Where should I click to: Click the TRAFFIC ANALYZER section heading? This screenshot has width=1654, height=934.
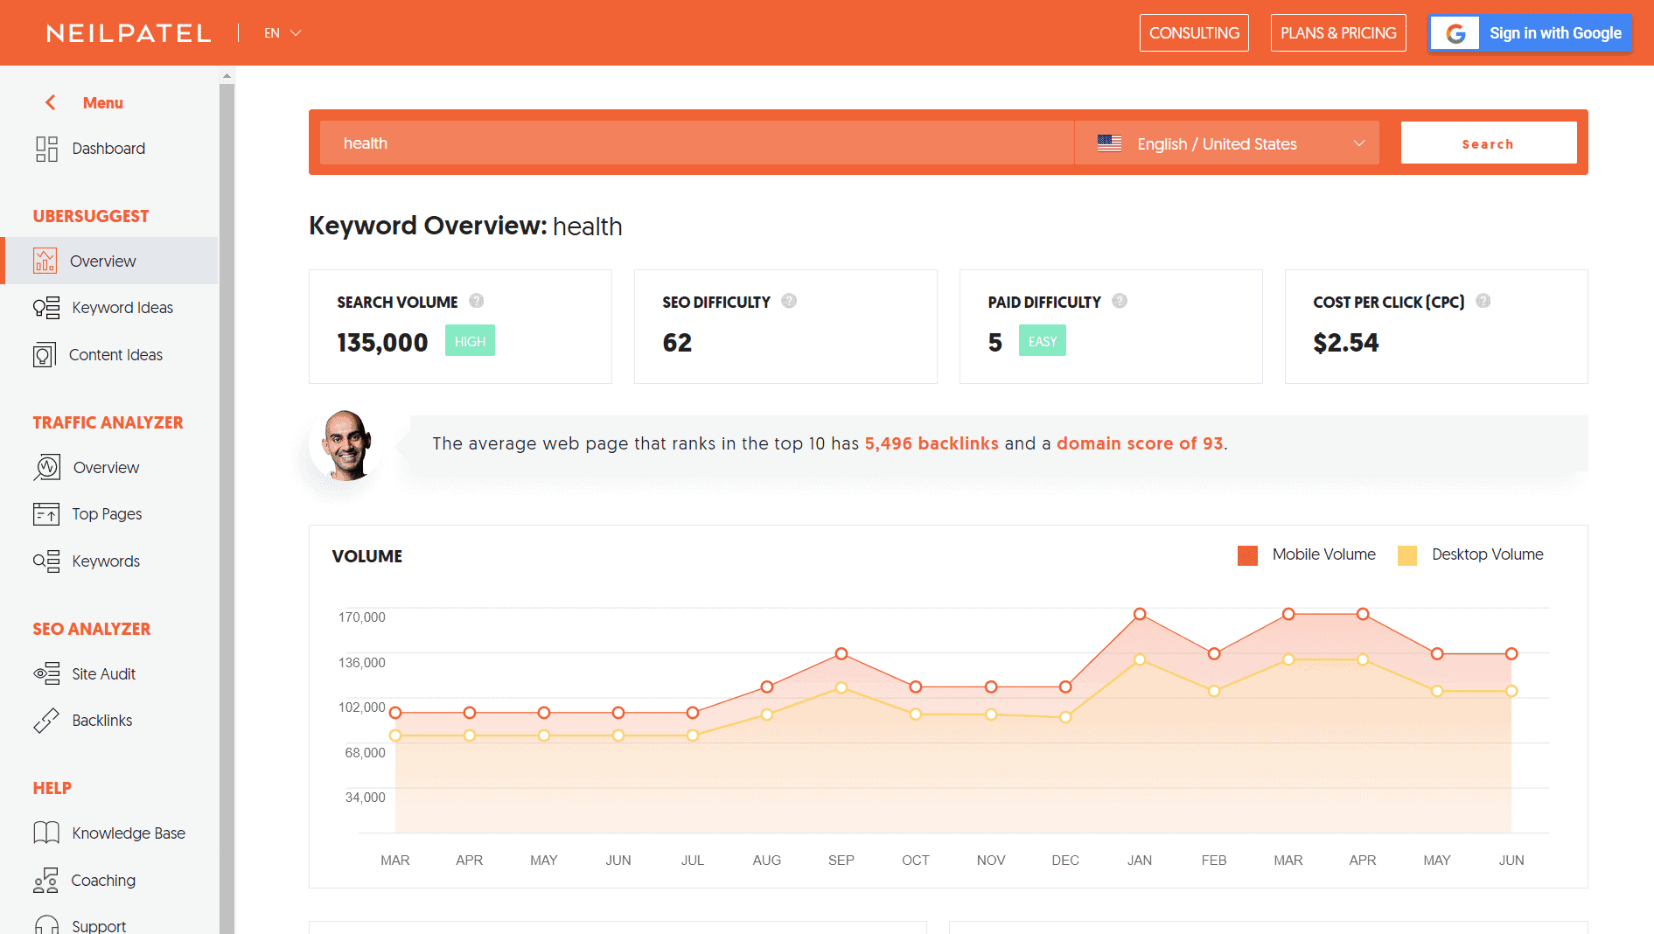tap(108, 422)
